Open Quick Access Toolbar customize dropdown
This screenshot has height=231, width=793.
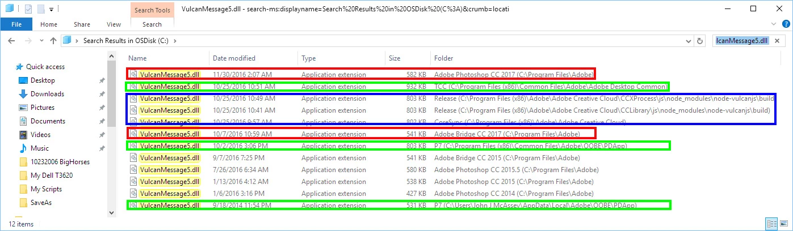point(51,9)
